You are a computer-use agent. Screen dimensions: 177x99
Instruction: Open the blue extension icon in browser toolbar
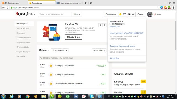tap(162, 7)
